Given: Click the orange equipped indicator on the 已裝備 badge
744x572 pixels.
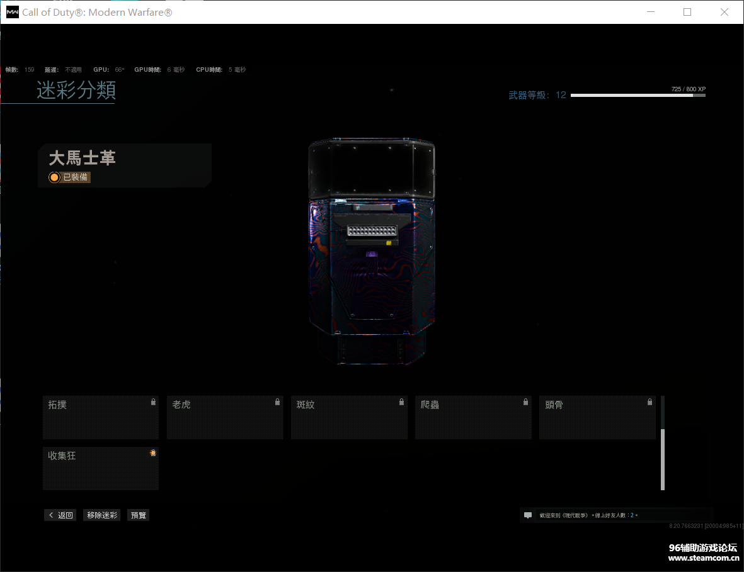Looking at the screenshot, I should coord(54,177).
